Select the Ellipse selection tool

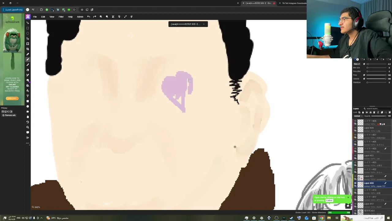[x=28, y=33]
